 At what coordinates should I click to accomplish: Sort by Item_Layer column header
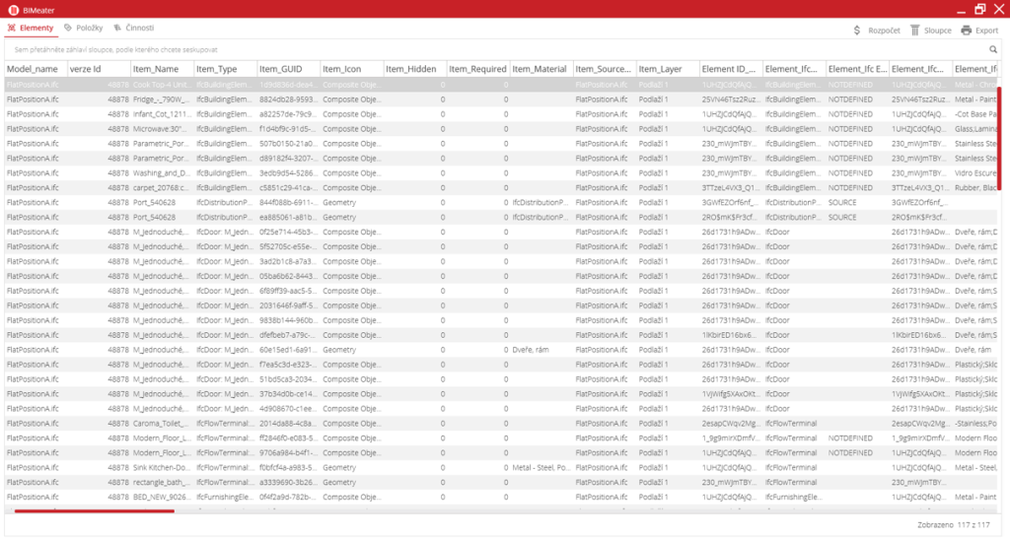coord(661,69)
